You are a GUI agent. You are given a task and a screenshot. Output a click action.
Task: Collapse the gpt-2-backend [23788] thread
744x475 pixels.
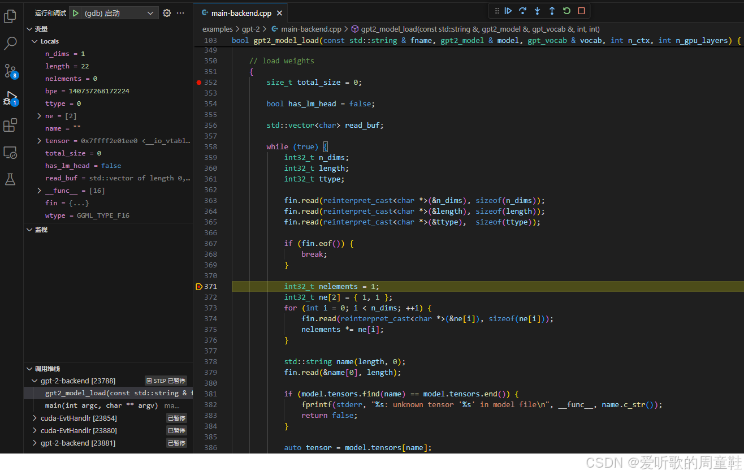coord(35,381)
